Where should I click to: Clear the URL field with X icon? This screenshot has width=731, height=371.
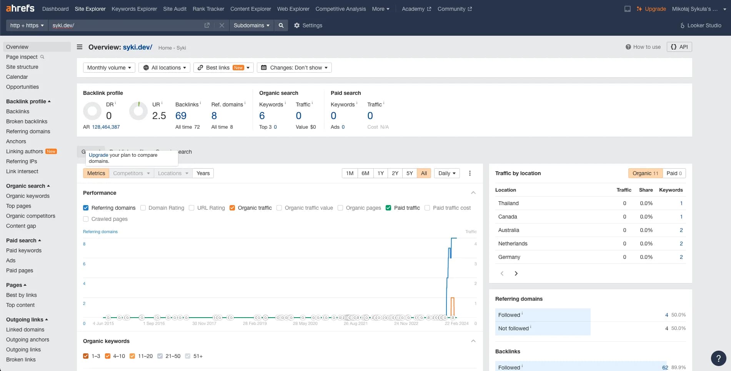222,25
